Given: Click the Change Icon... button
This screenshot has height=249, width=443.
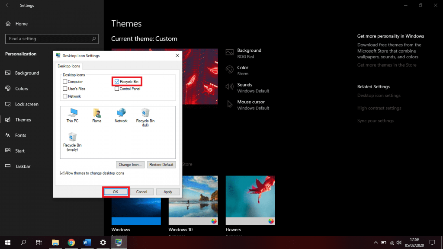Looking at the screenshot, I should [x=131, y=165].
